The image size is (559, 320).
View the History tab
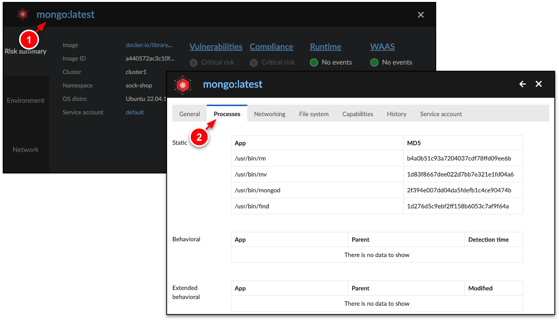pyautogui.click(x=397, y=114)
